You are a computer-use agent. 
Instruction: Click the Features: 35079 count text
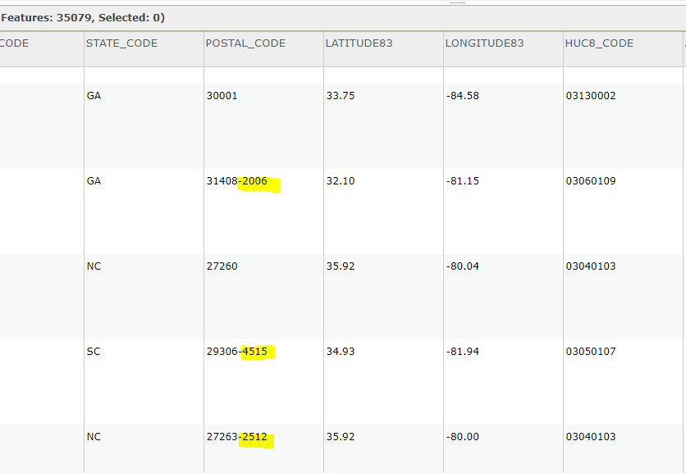pyautogui.click(x=48, y=18)
